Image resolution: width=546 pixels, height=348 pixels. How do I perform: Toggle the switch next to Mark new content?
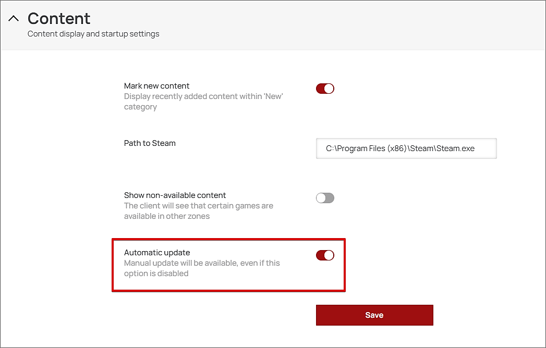tap(325, 89)
